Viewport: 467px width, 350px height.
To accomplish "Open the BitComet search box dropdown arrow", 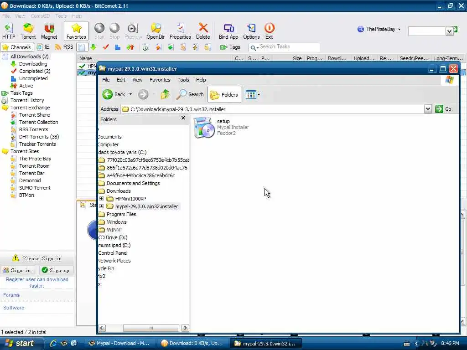I will (449, 31).
